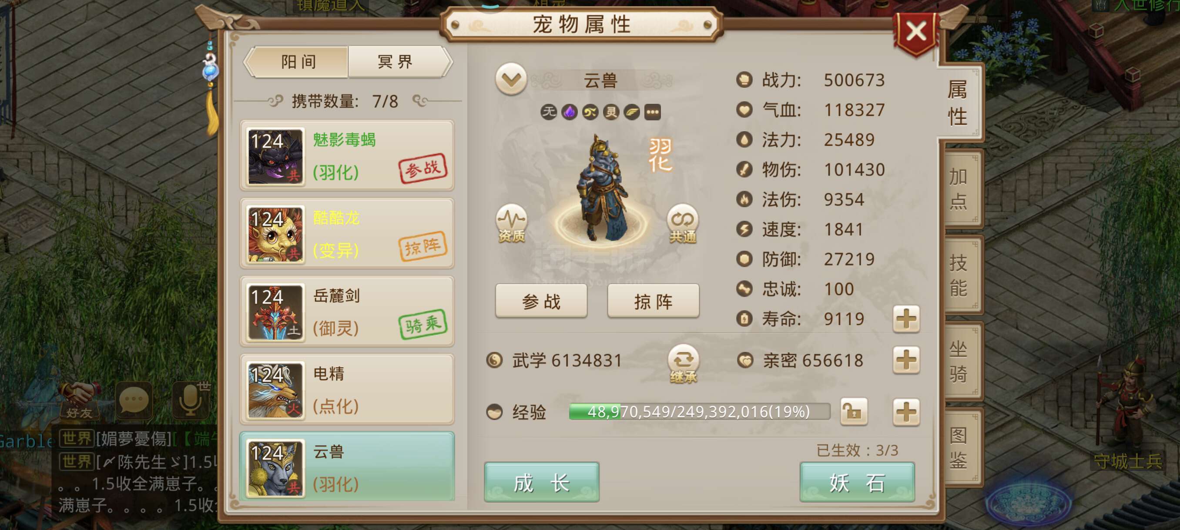Tap the experience lock icon
This screenshot has height=530, width=1180.
853,411
